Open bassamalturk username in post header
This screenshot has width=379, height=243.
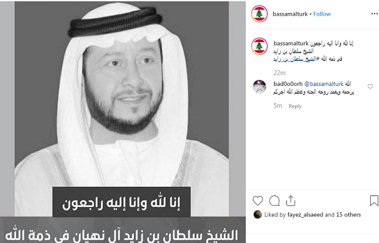pyautogui.click(x=290, y=14)
